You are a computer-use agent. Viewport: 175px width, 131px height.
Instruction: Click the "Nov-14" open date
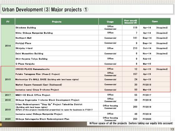147,53
